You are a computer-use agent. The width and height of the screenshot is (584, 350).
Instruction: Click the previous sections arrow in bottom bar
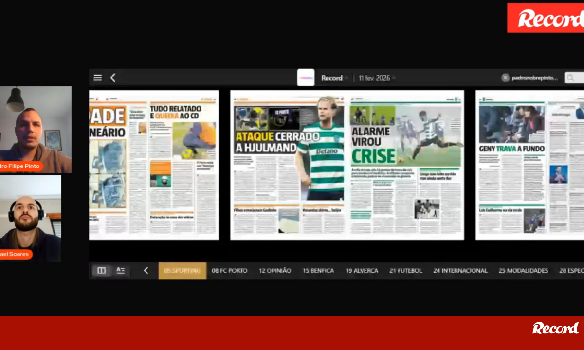click(x=146, y=271)
